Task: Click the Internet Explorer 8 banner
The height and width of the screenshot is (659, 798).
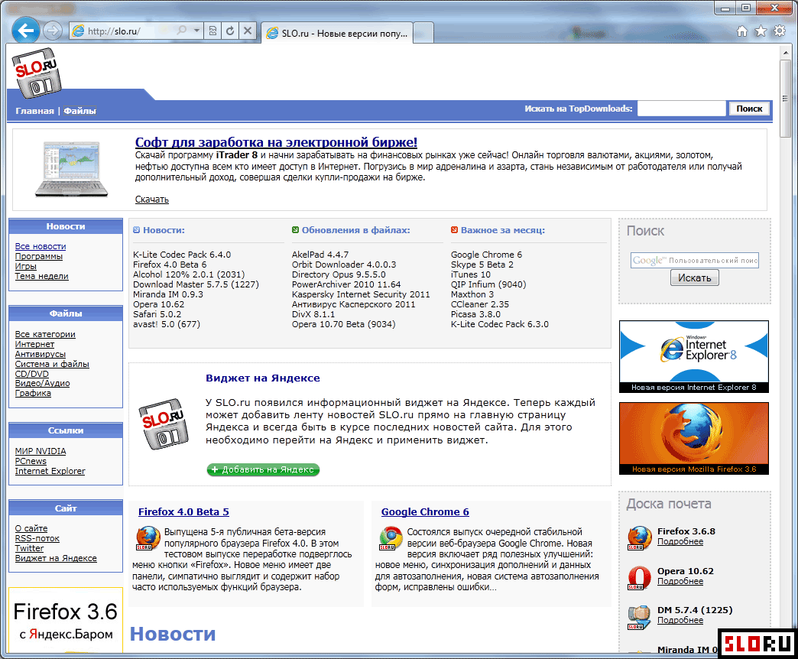Action: click(693, 356)
